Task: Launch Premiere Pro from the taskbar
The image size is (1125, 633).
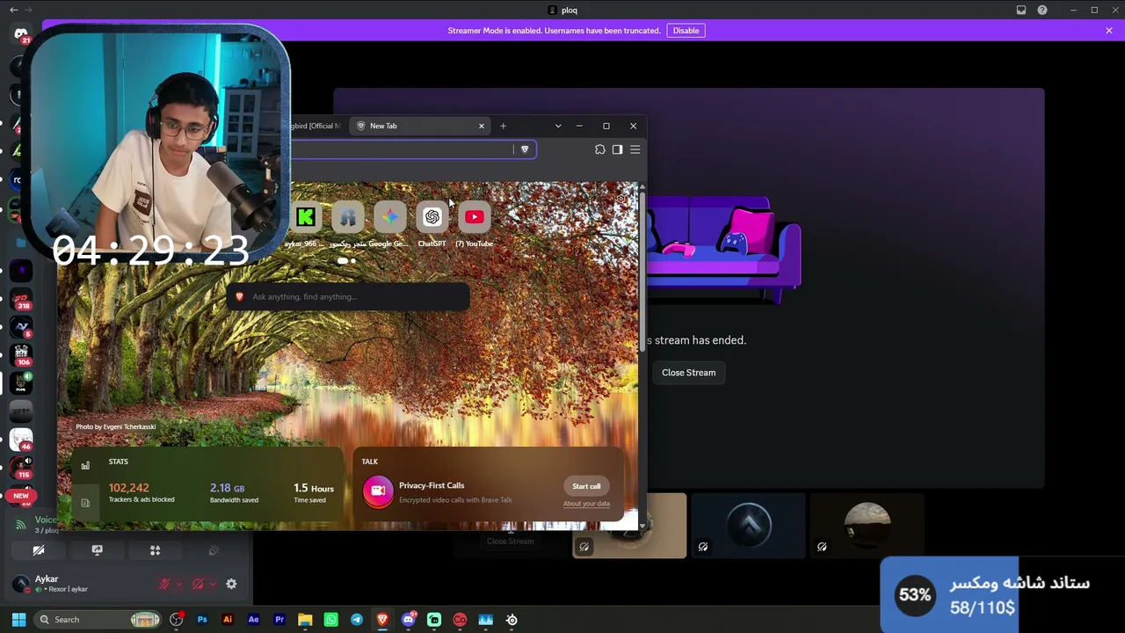Action: pyautogui.click(x=279, y=620)
